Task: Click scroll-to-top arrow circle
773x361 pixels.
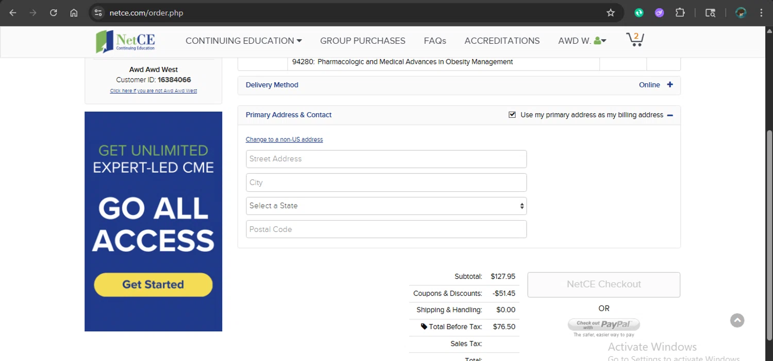Action: click(737, 320)
